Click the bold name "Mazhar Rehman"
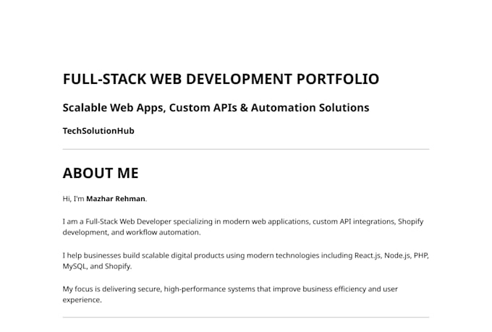 click(x=116, y=199)
